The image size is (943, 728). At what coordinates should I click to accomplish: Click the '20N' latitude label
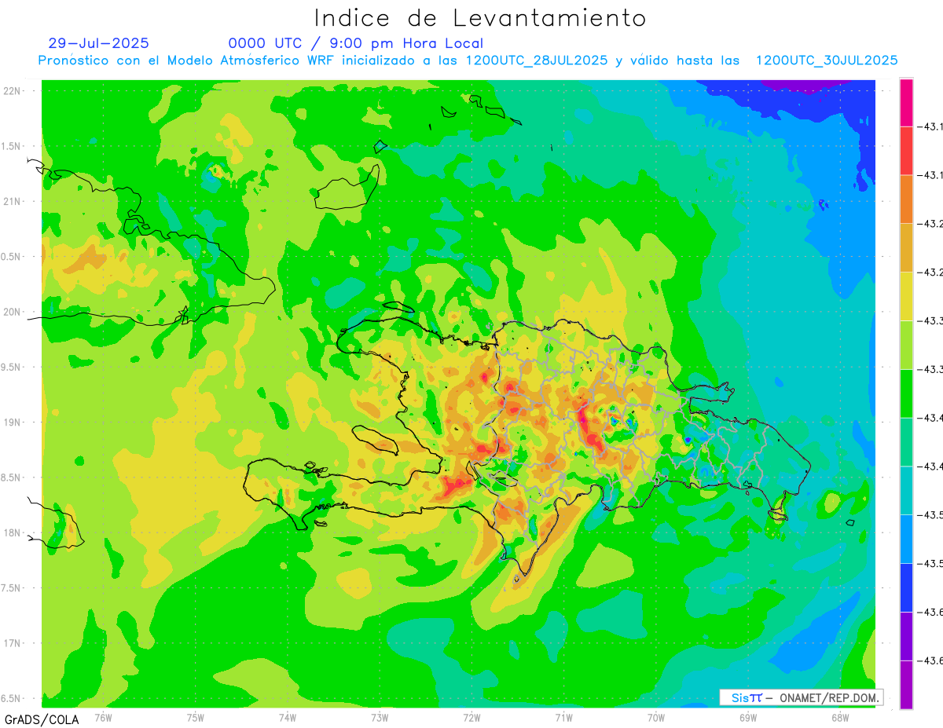point(12,312)
